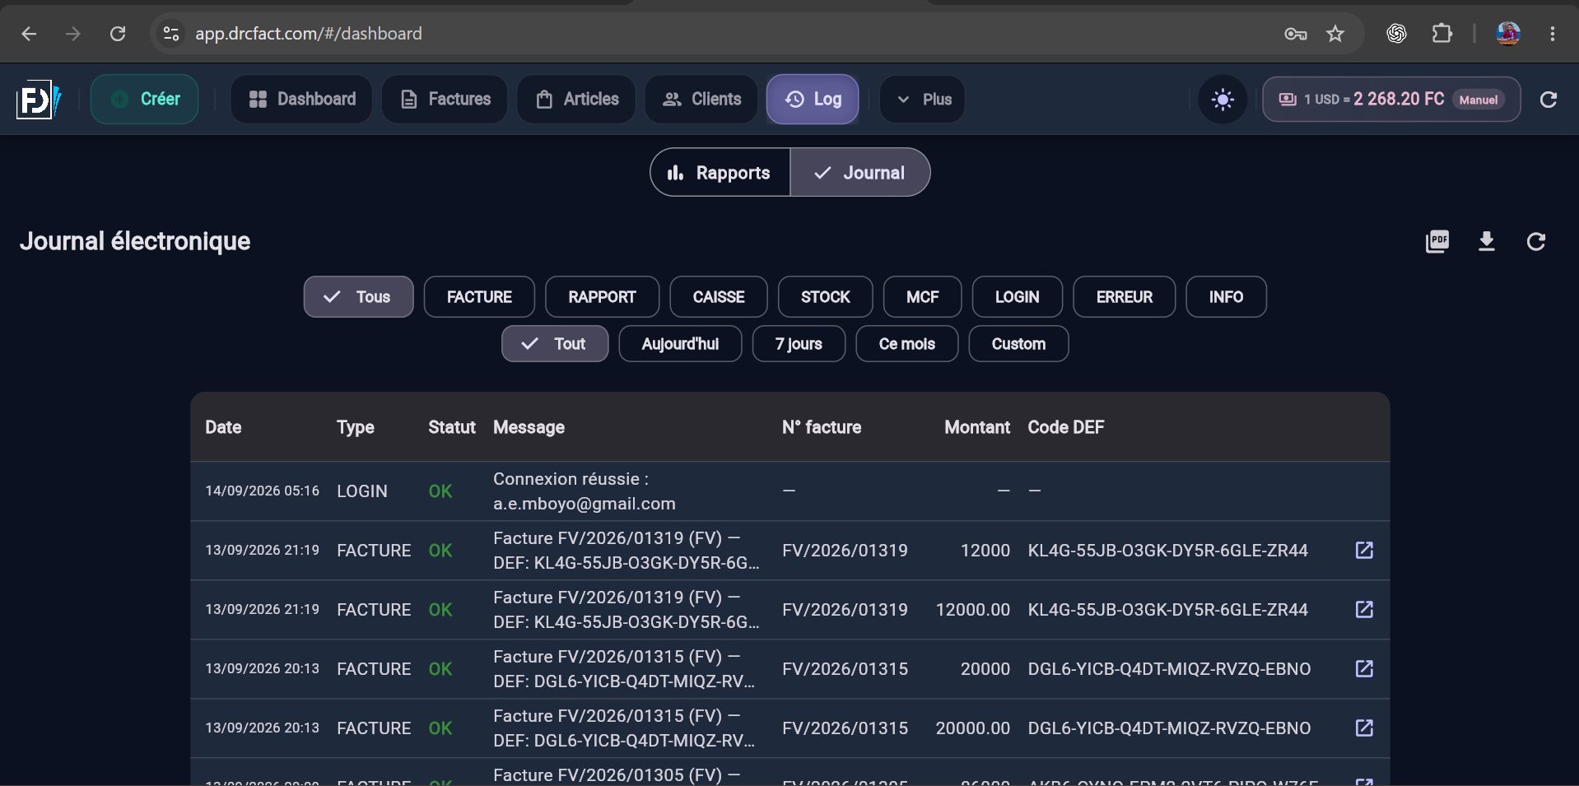The image size is (1579, 786).
Task: Refresh the exchange rate icon
Action: tap(1549, 100)
